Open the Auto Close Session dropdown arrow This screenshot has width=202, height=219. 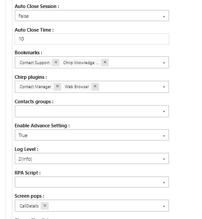tap(164, 16)
